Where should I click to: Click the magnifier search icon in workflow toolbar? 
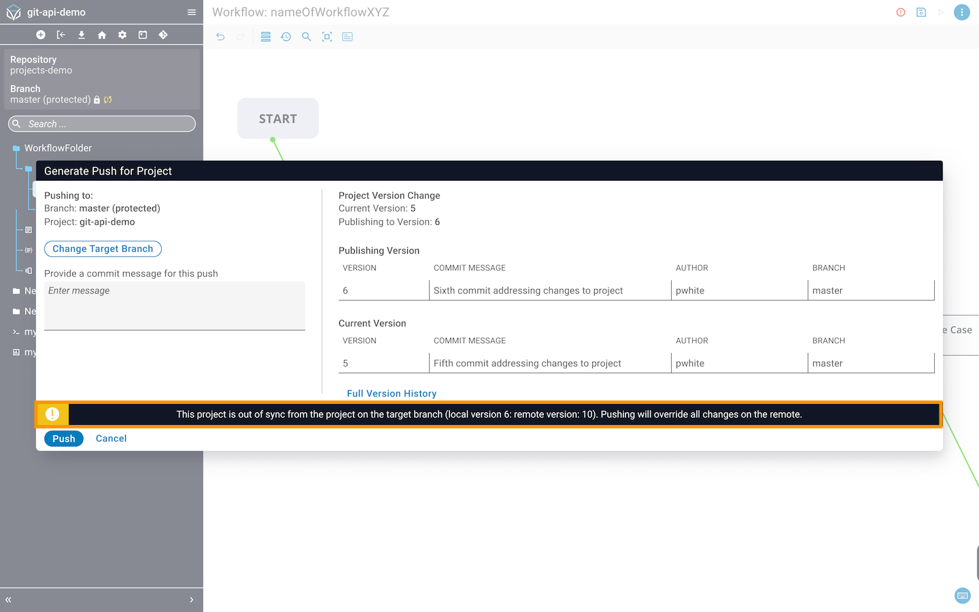click(307, 37)
